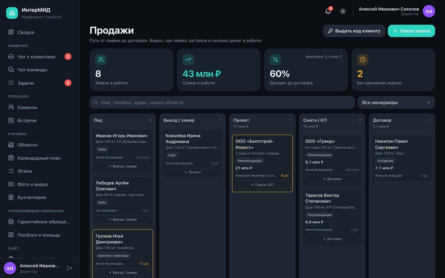The width and height of the screenshot is (445, 278).
Task: Move Тарасов Виктор Степанович to Договор
Action: [x=332, y=239]
